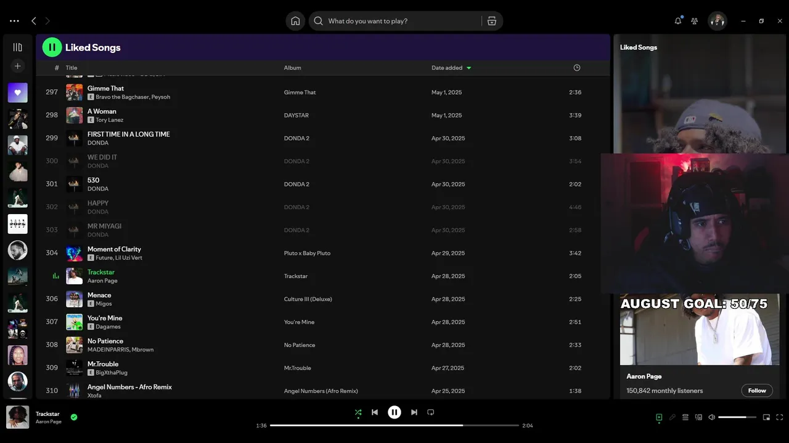Image resolution: width=789 pixels, height=443 pixels.
Task: Sort by the Date added column header
Action: (x=447, y=68)
